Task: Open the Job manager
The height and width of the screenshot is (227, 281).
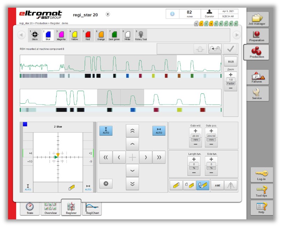Action: [x=257, y=19]
